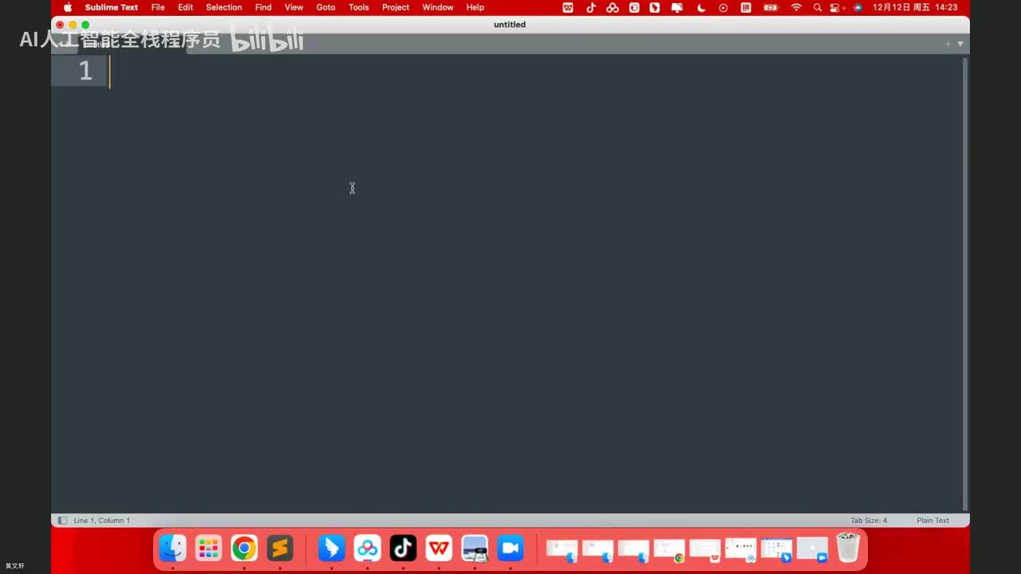Open the Edit menu

click(x=185, y=7)
